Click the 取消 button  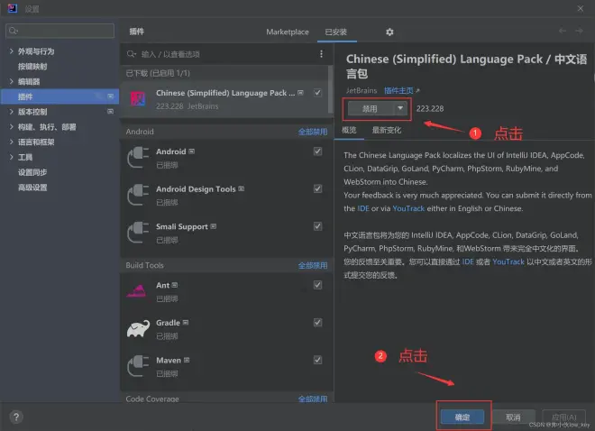click(513, 417)
